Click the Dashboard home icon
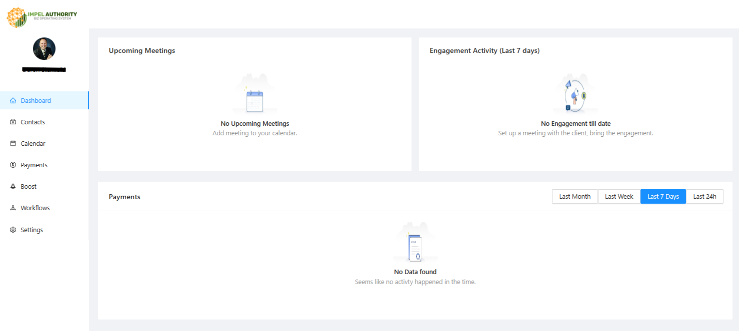The width and height of the screenshot is (739, 331). pos(13,100)
